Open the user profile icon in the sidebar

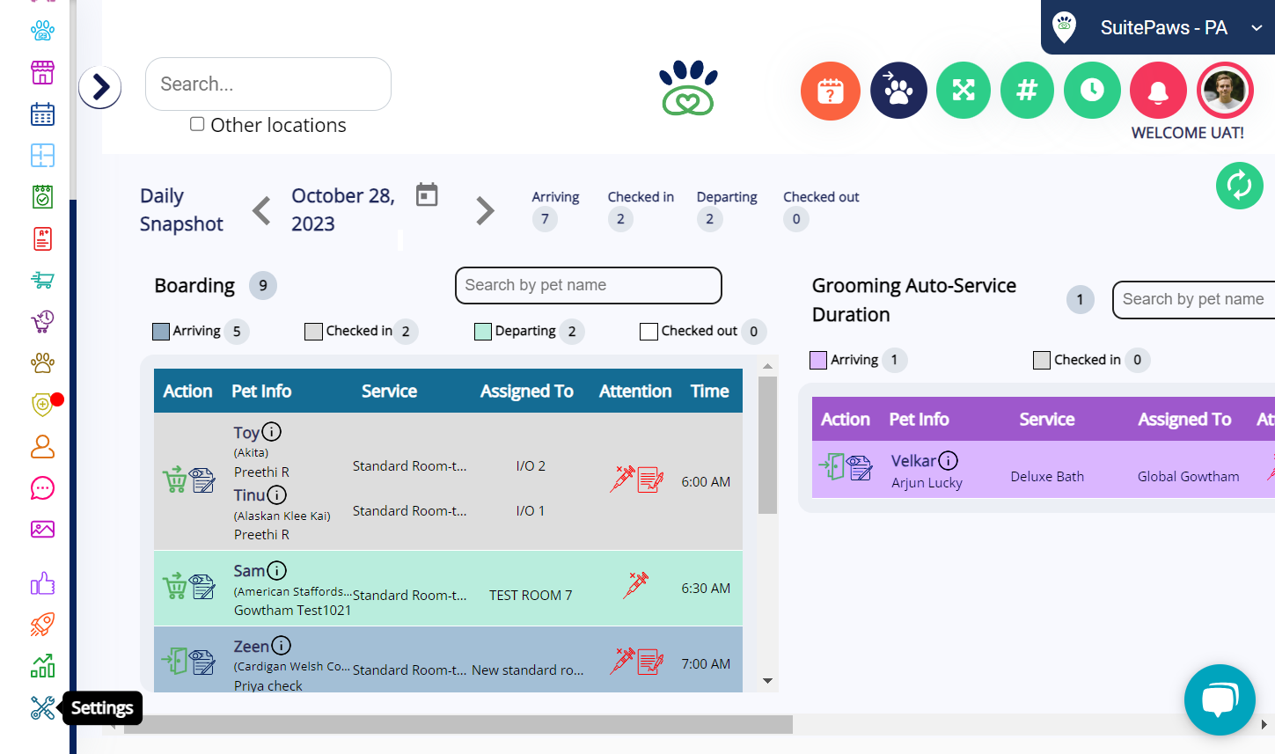tap(42, 447)
